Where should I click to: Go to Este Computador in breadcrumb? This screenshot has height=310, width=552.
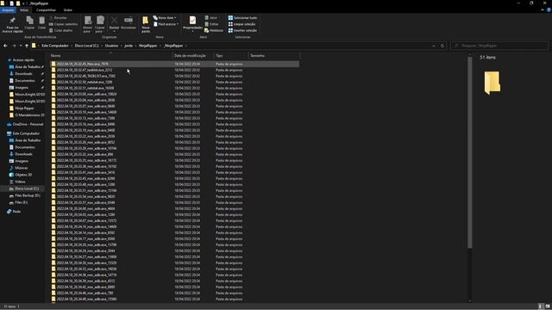(x=55, y=46)
